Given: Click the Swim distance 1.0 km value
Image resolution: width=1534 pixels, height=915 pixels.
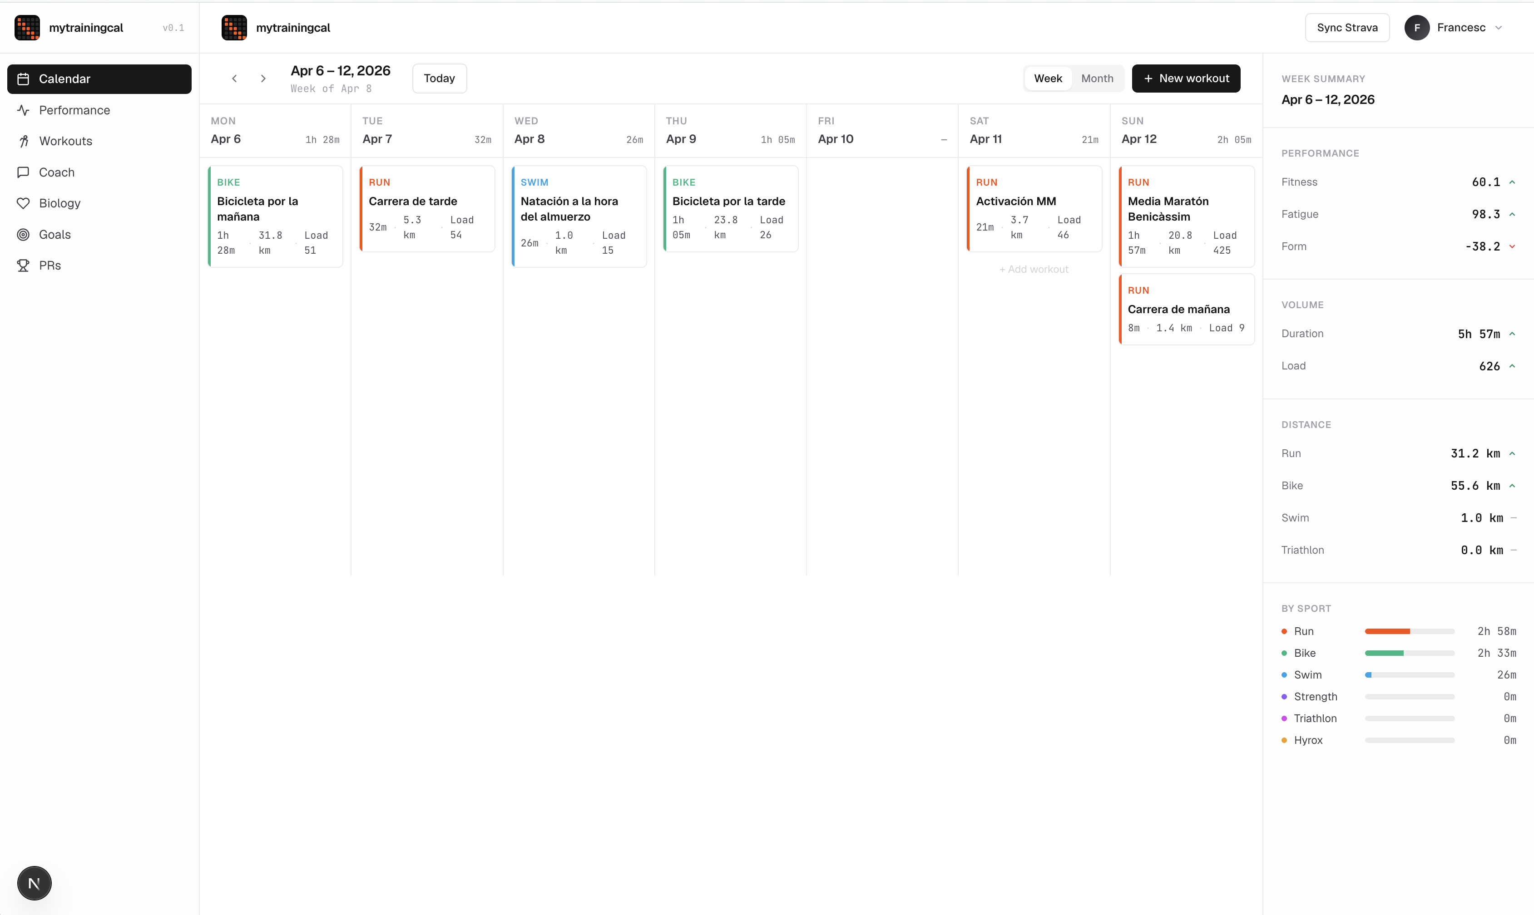Looking at the screenshot, I should 1482,518.
